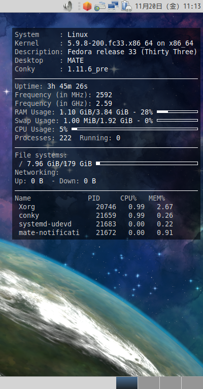Image resolution: width=203 pixels, height=389 pixels.
Task: Click "Fedora release 33 (Thirty Three)" description
Action: tap(132, 52)
